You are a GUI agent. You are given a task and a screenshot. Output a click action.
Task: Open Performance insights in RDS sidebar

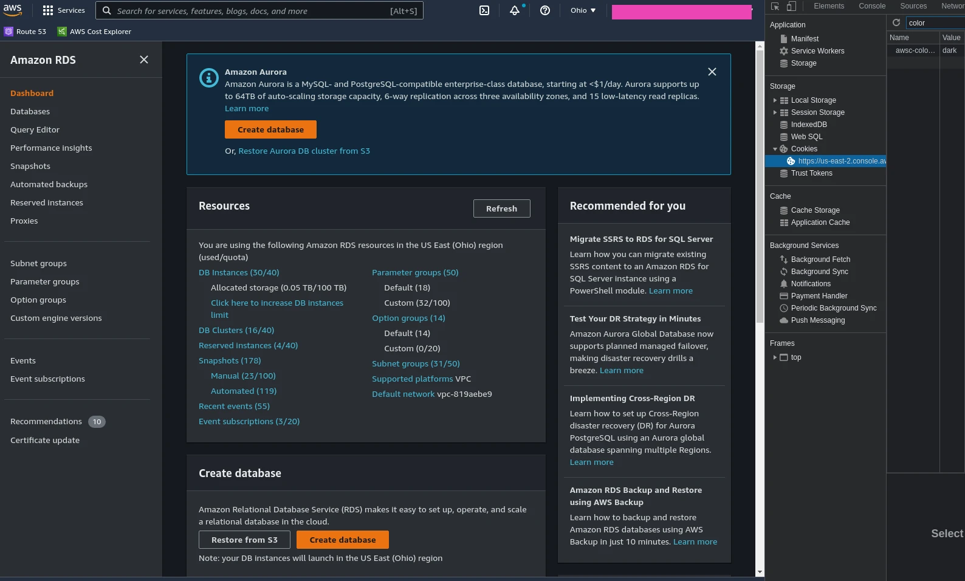click(52, 148)
